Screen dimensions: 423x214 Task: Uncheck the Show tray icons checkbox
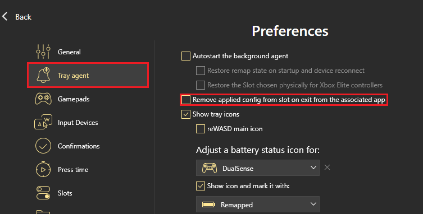185,114
